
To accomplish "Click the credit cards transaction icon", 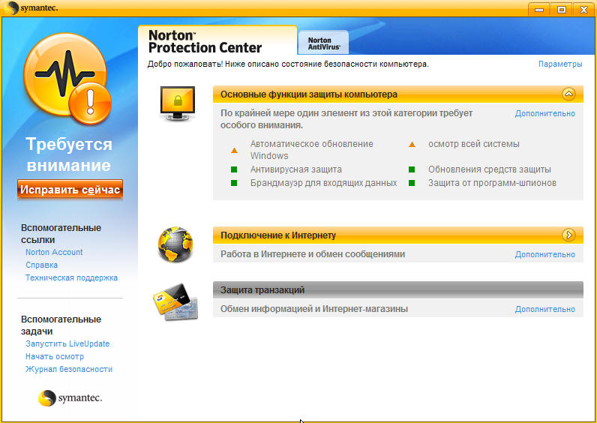I will (175, 301).
